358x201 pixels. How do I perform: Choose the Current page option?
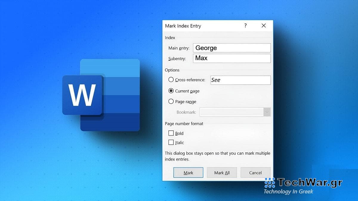(171, 91)
